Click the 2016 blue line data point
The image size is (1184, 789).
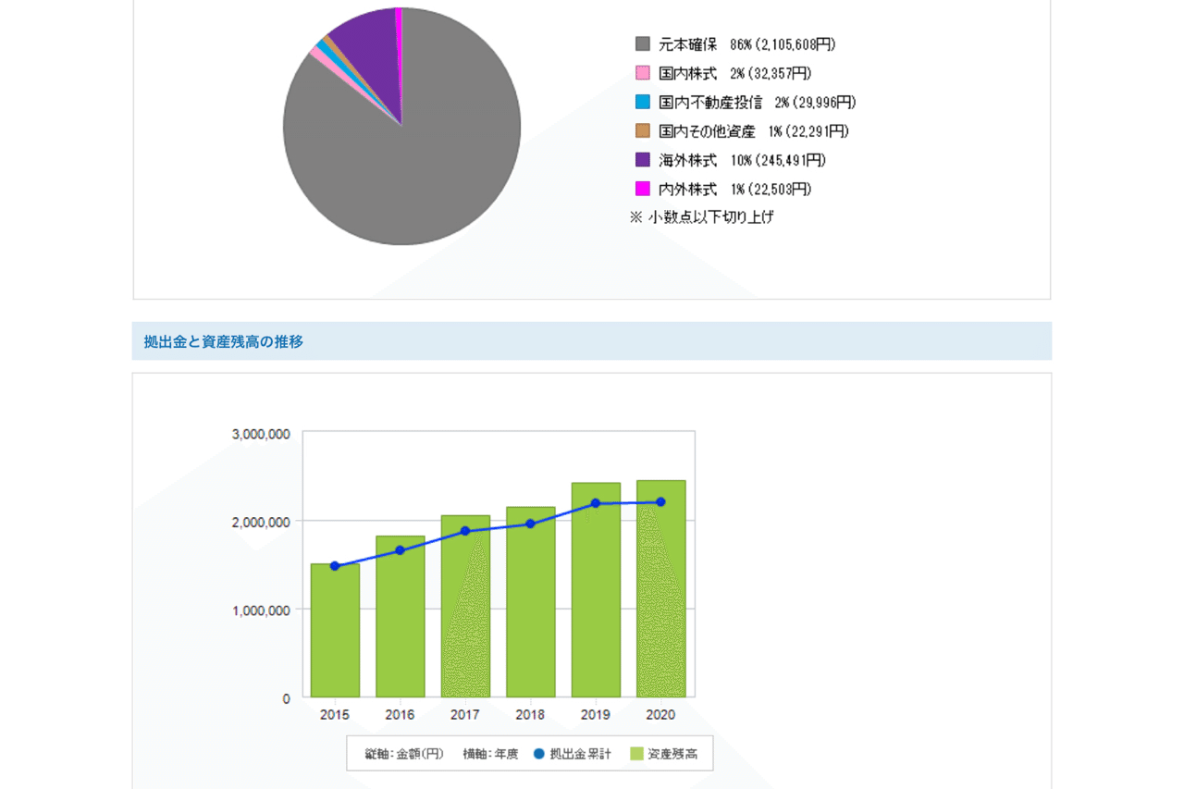pyautogui.click(x=400, y=550)
